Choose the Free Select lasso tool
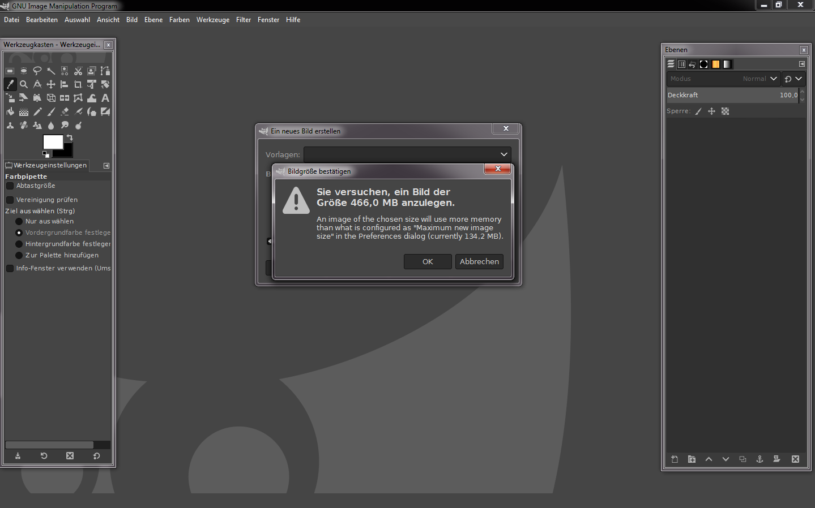This screenshot has width=815, height=508. [x=37, y=71]
